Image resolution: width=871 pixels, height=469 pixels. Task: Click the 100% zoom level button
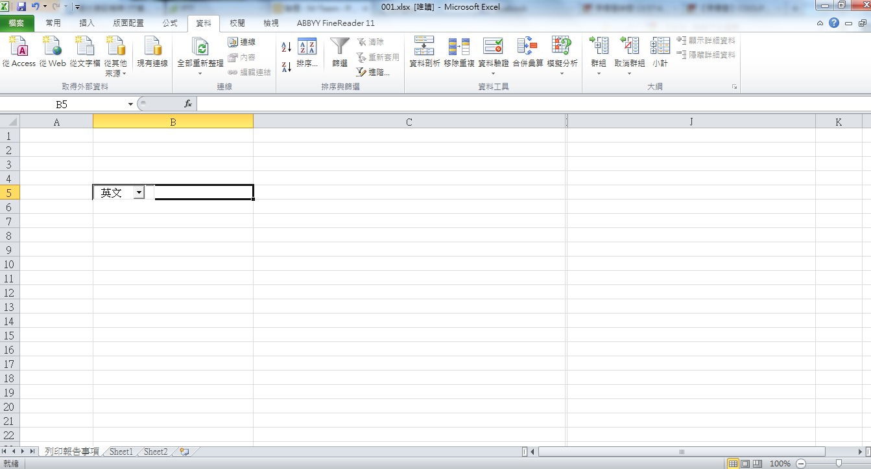click(780, 464)
